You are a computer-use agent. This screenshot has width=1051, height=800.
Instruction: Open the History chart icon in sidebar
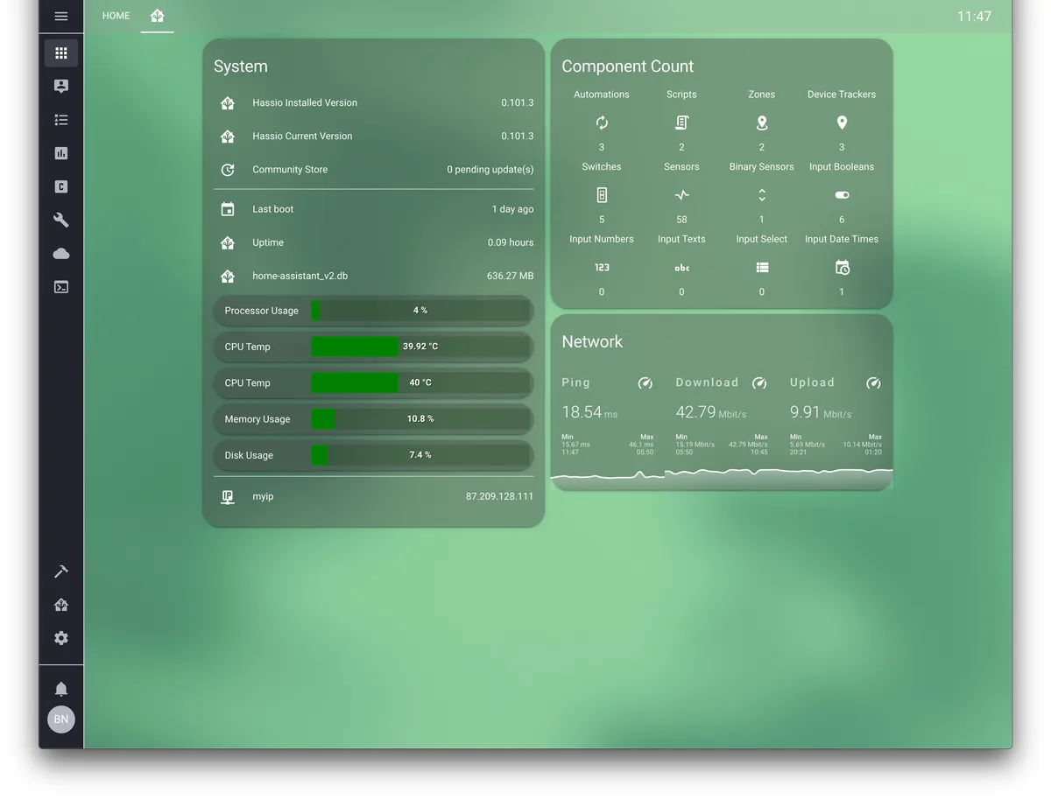pos(60,153)
